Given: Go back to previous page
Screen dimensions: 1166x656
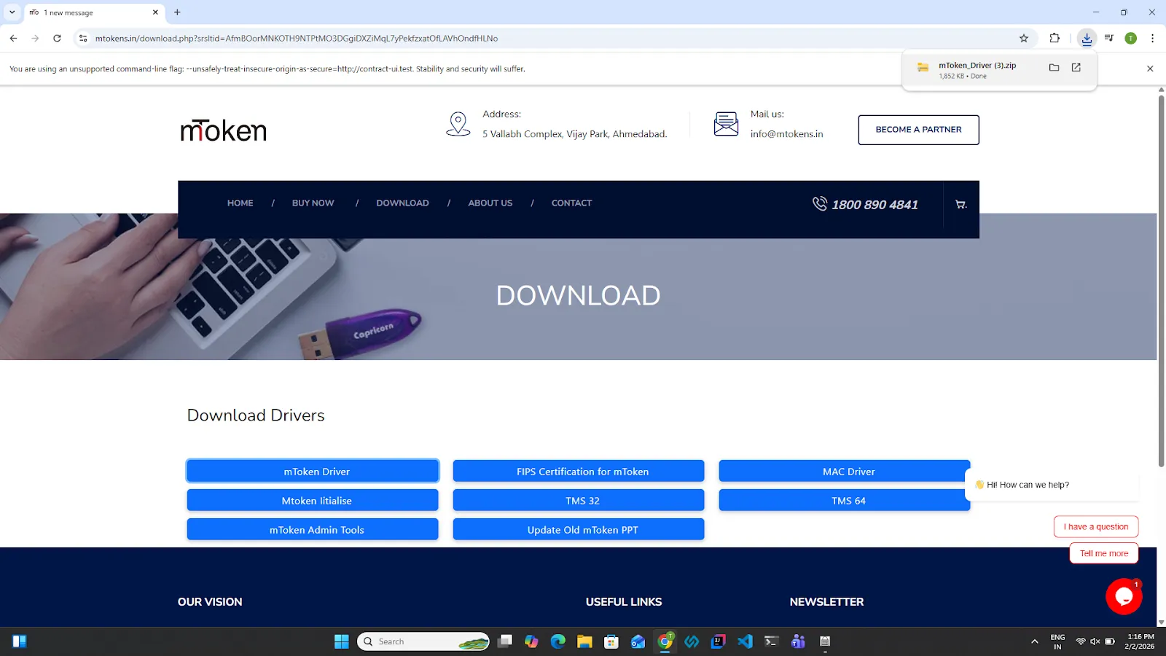Looking at the screenshot, I should click(x=13, y=38).
